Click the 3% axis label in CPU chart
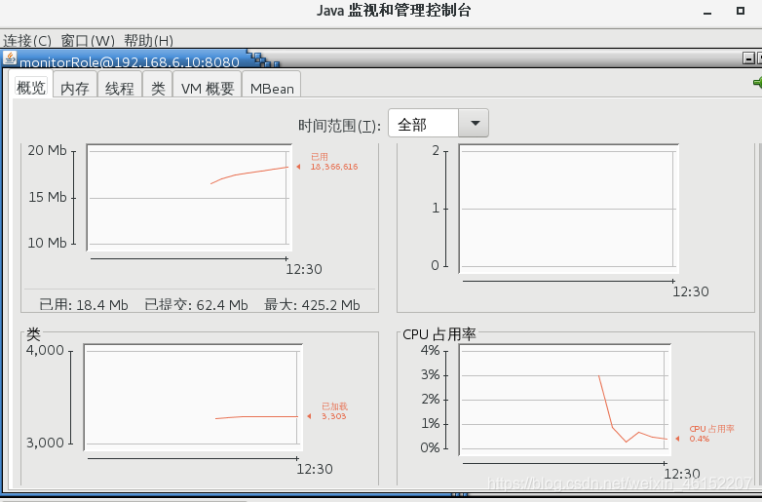 431,374
